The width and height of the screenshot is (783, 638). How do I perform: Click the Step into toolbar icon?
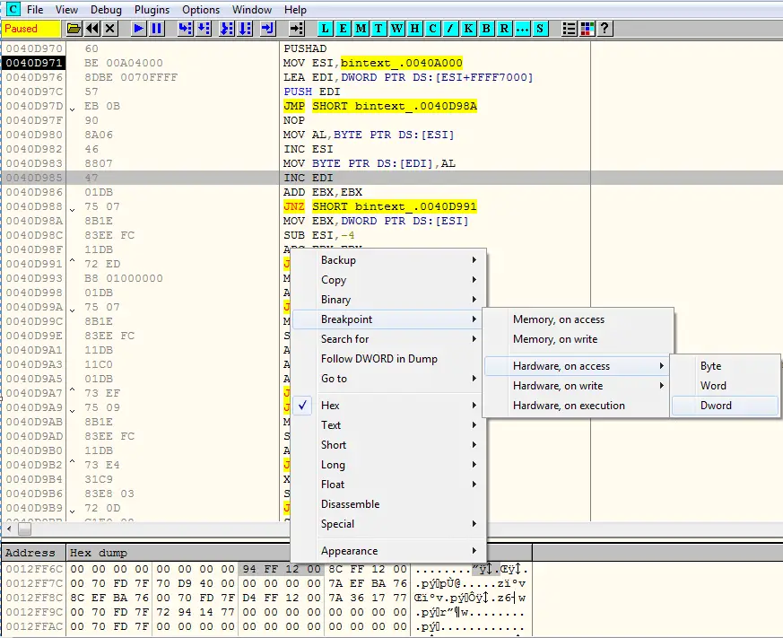pos(186,29)
